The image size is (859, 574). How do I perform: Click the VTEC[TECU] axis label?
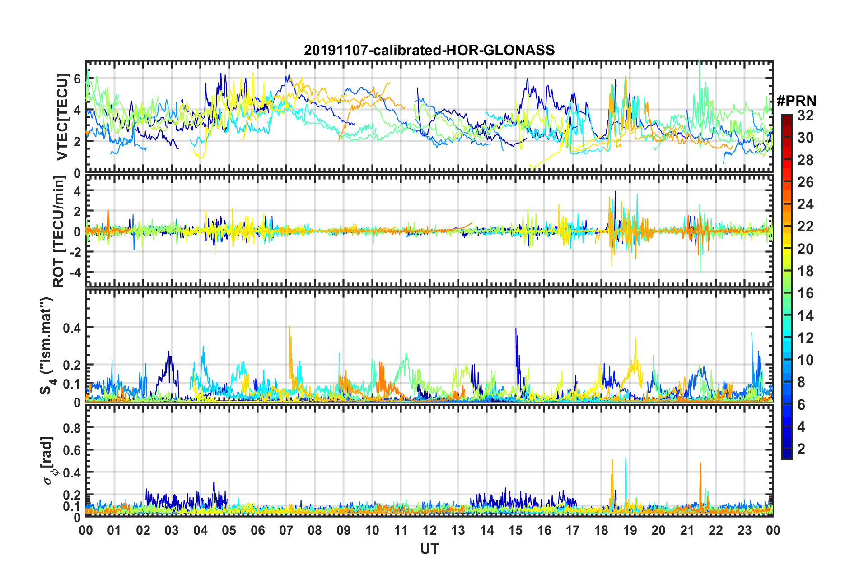(62, 117)
